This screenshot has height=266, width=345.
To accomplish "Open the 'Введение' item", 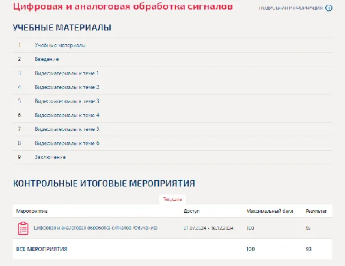I will click(x=47, y=59).
